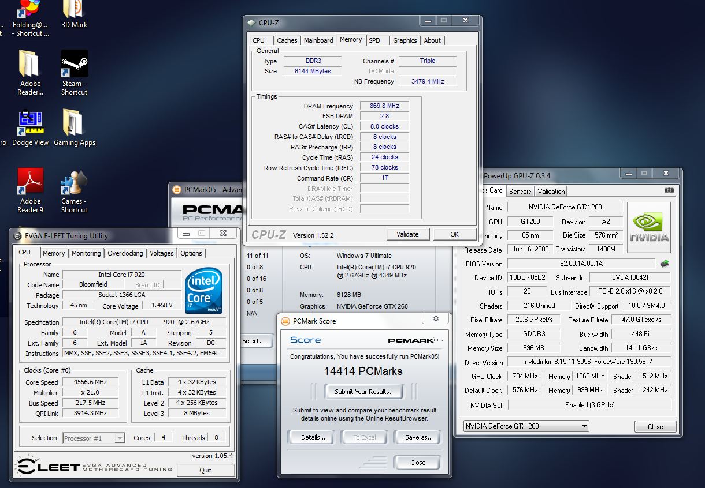Screen dimensions: 705x488
Task: Click the PCMark Score window title icon
Action: (x=285, y=321)
